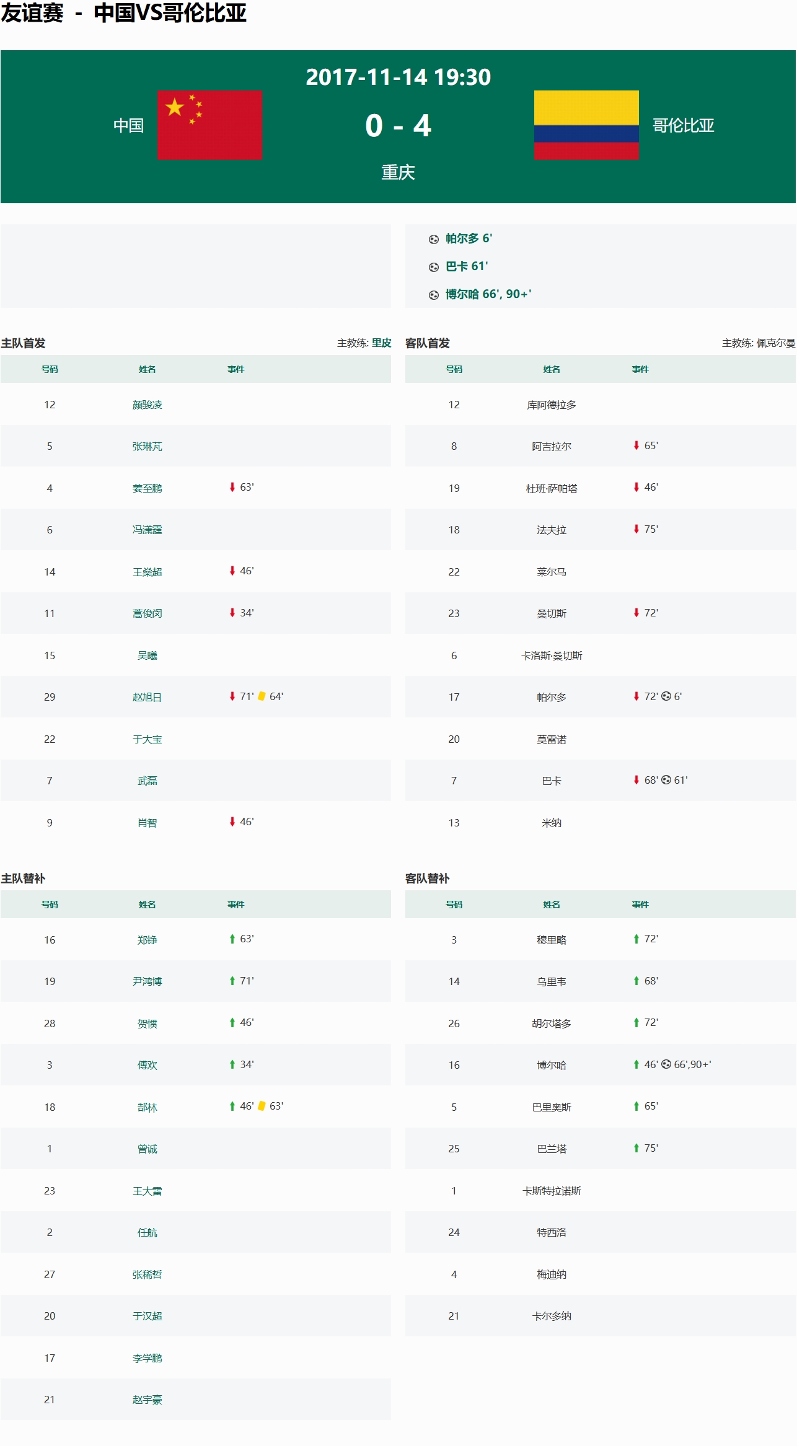The image size is (797, 1446).
Task: Click the 中国 team name in the header
Action: click(128, 126)
